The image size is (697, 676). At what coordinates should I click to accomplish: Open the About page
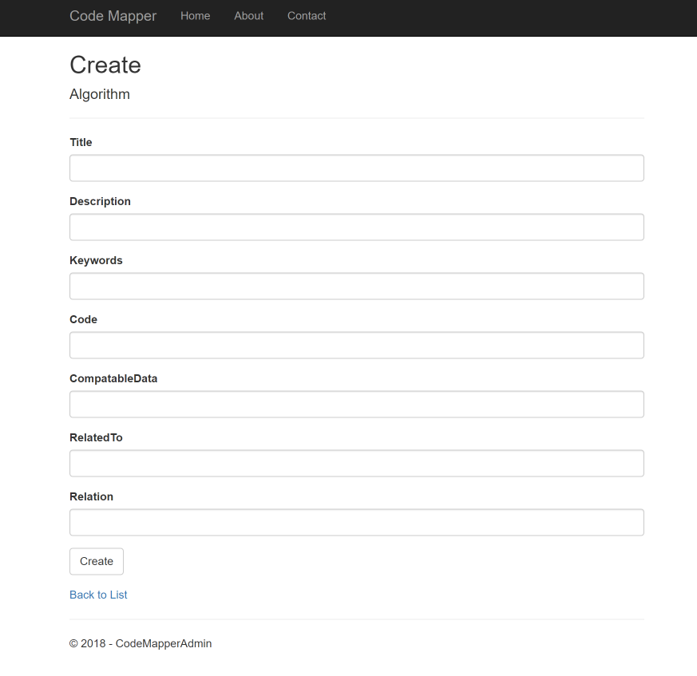tap(249, 16)
